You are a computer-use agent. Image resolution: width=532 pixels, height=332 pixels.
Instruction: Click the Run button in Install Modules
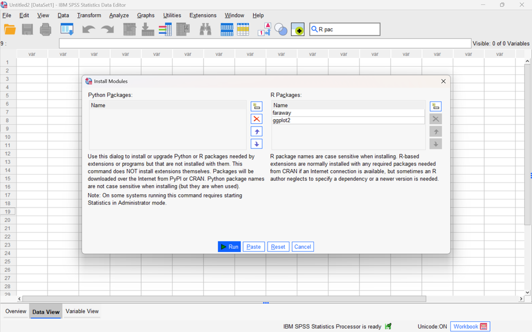pyautogui.click(x=229, y=247)
